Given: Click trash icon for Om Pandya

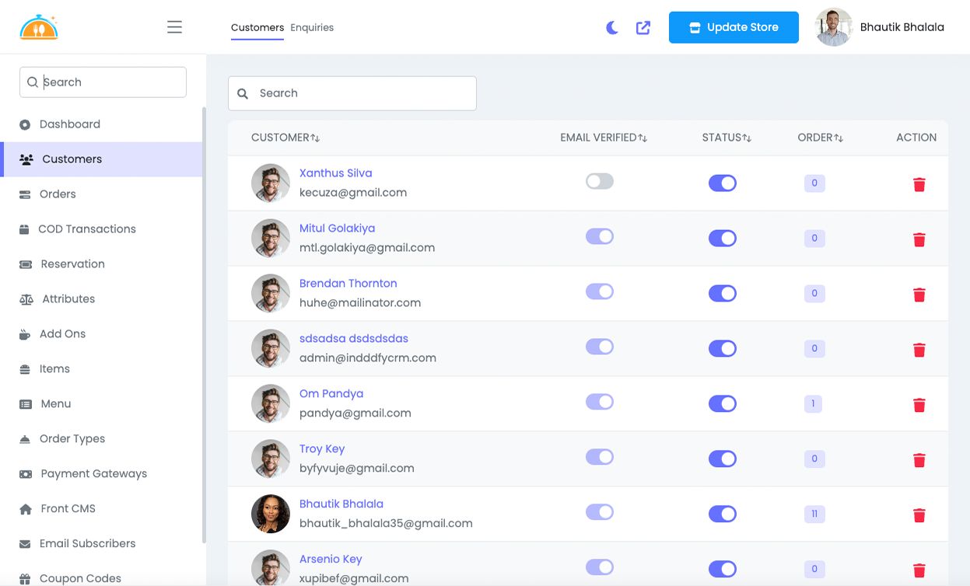Looking at the screenshot, I should click(x=919, y=405).
